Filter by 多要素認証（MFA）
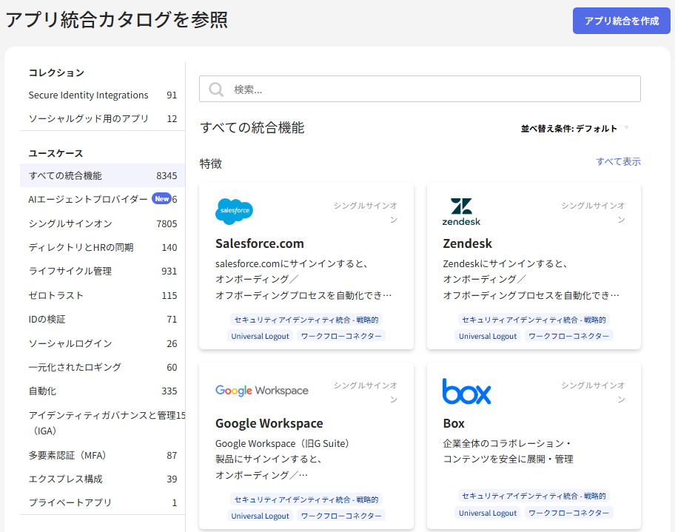 pyautogui.click(x=102, y=455)
